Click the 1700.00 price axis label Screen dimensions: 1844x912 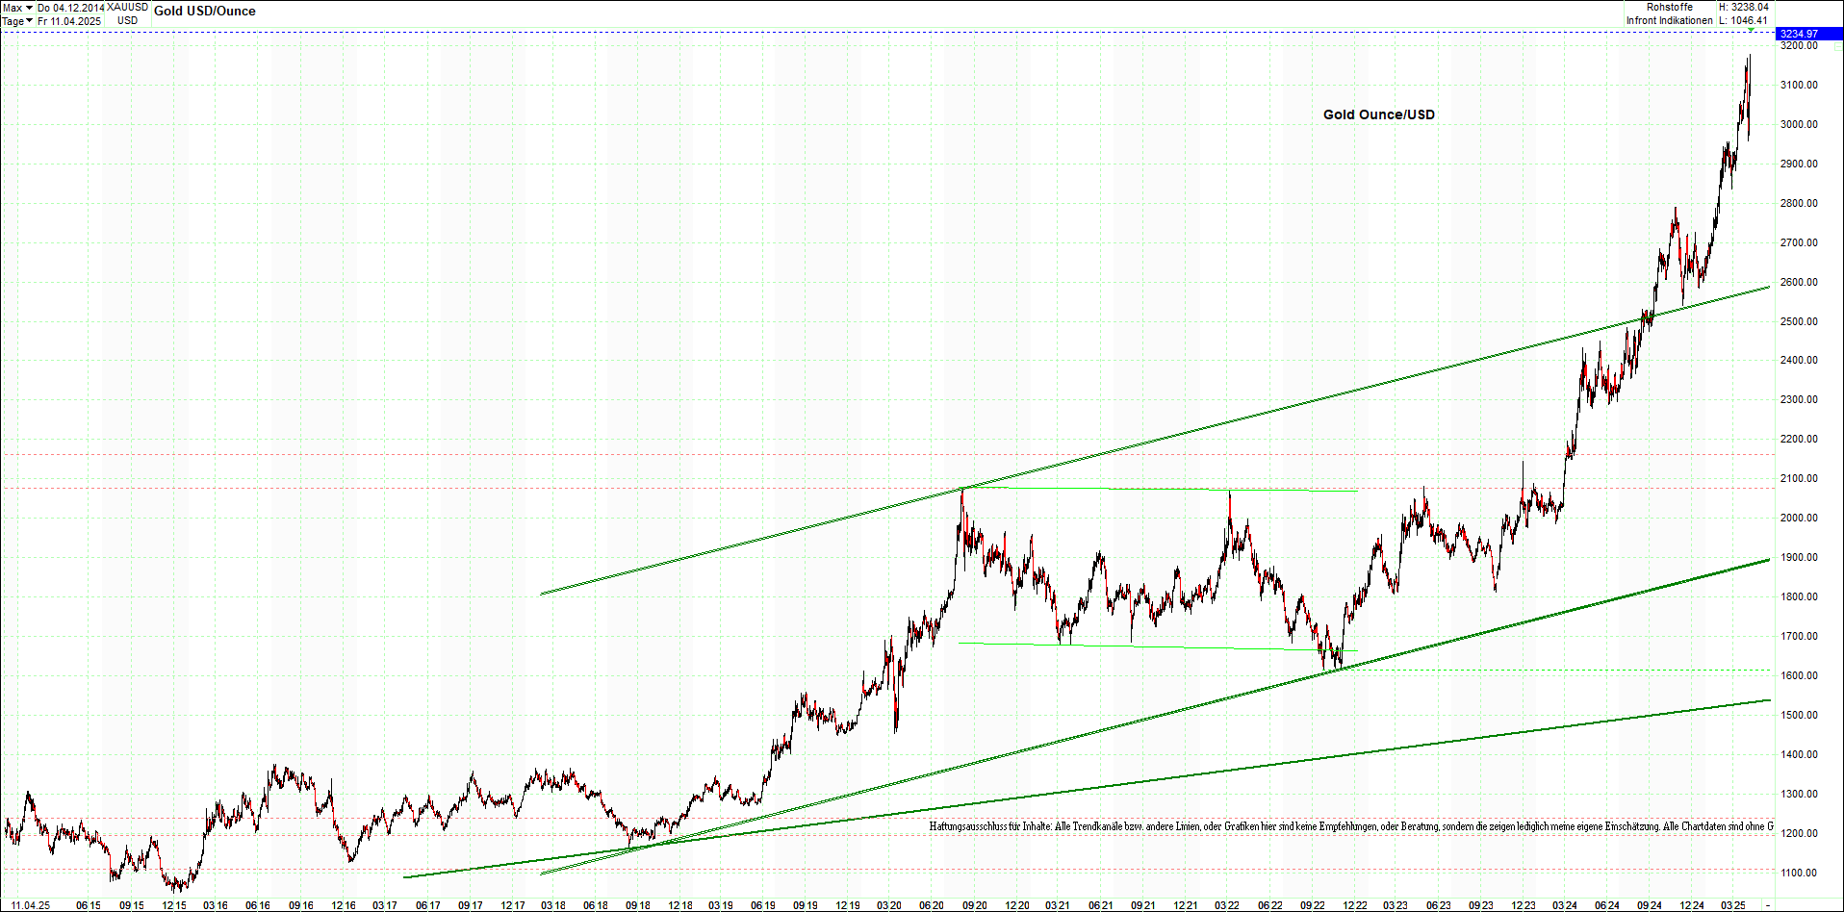tap(1799, 636)
